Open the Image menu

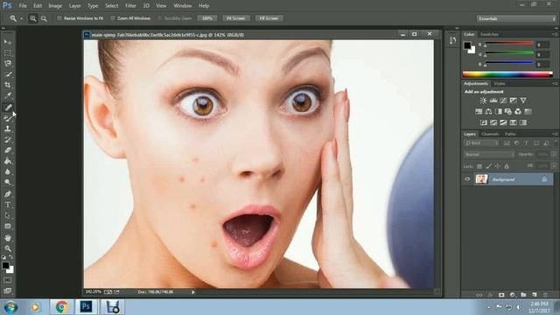point(55,6)
